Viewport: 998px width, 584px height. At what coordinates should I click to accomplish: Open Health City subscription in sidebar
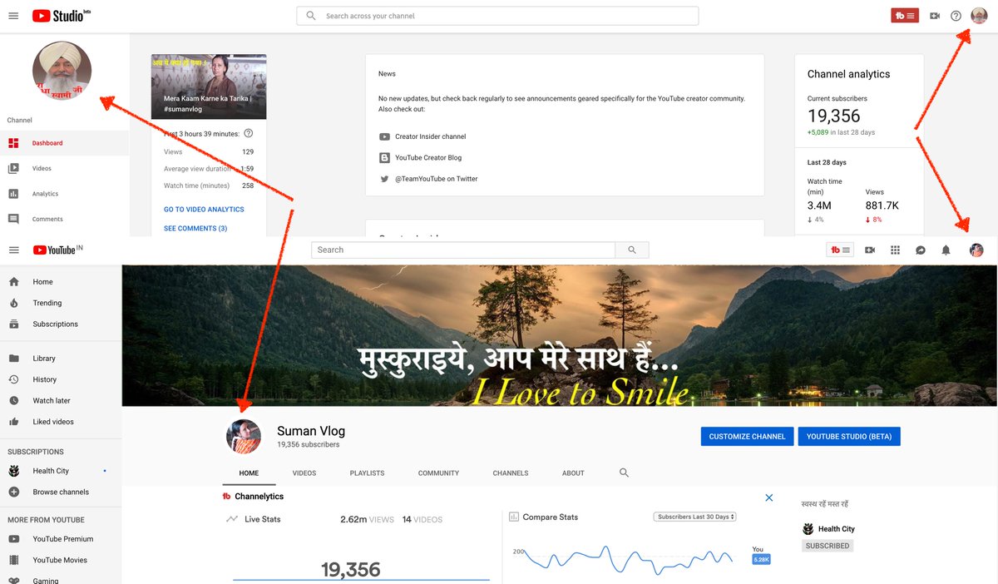pos(61,471)
